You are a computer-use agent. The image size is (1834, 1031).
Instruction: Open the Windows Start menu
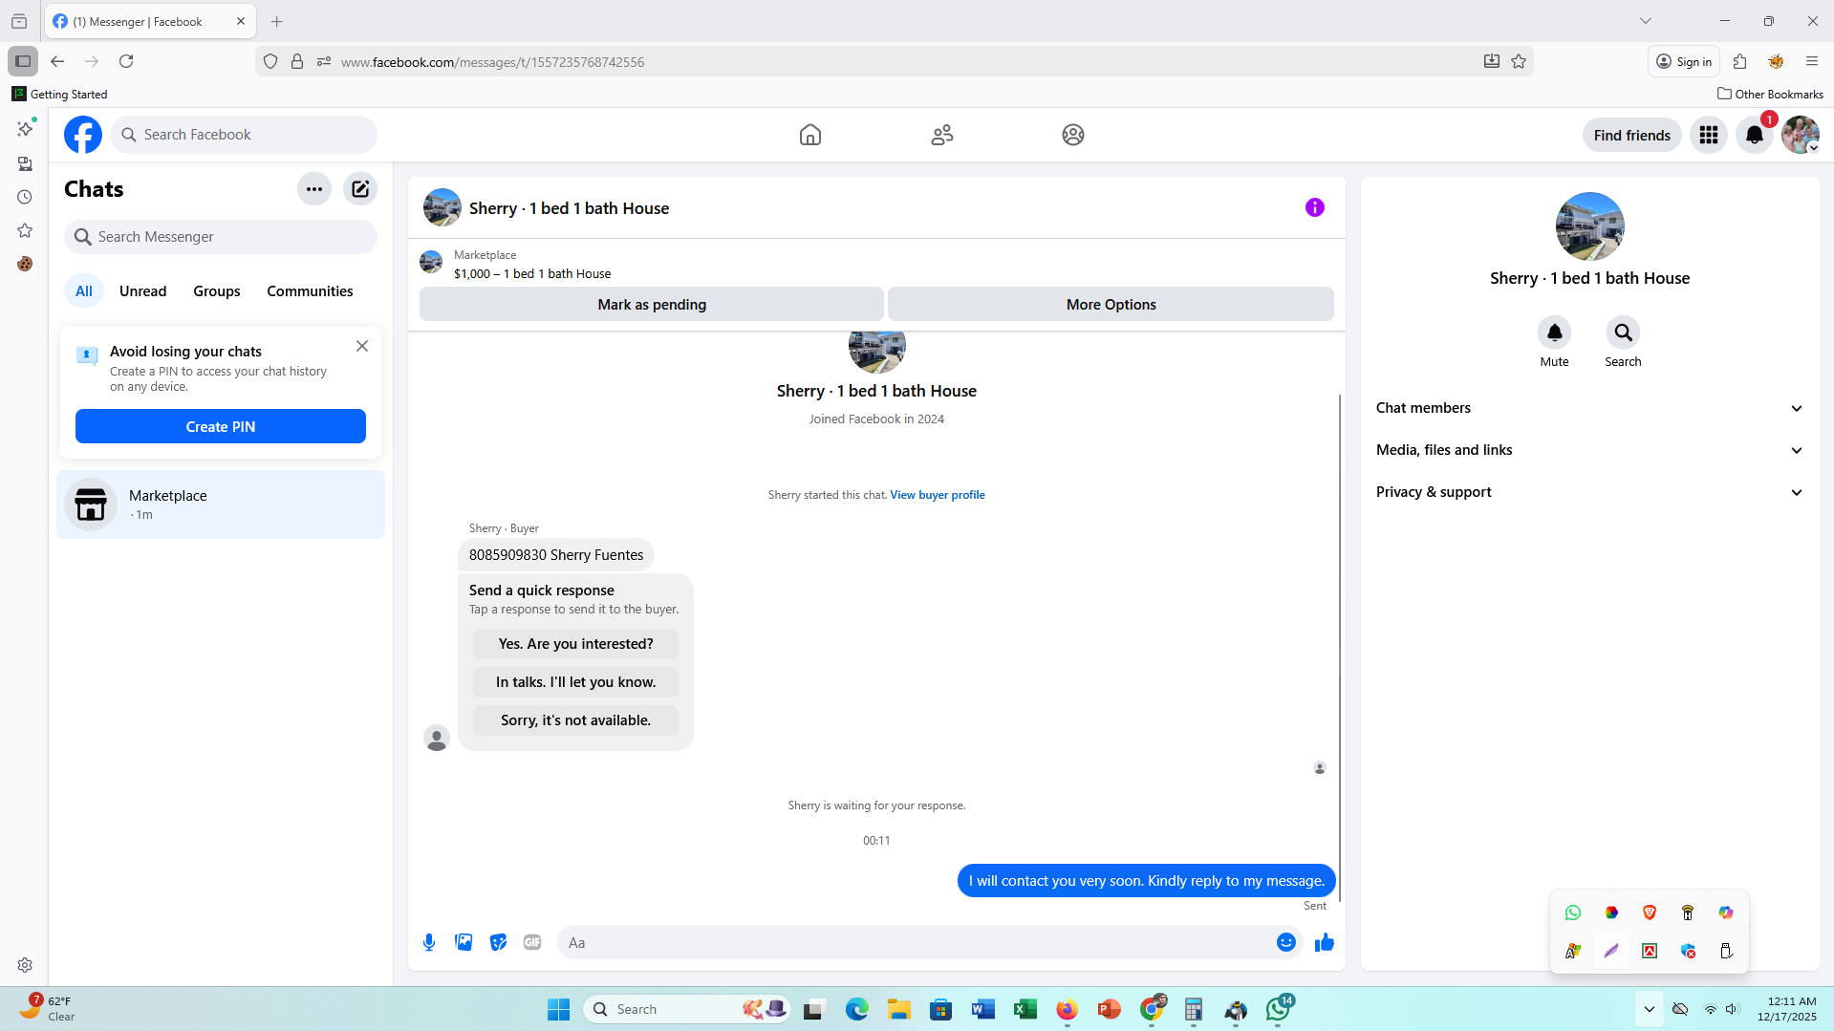point(559,1009)
